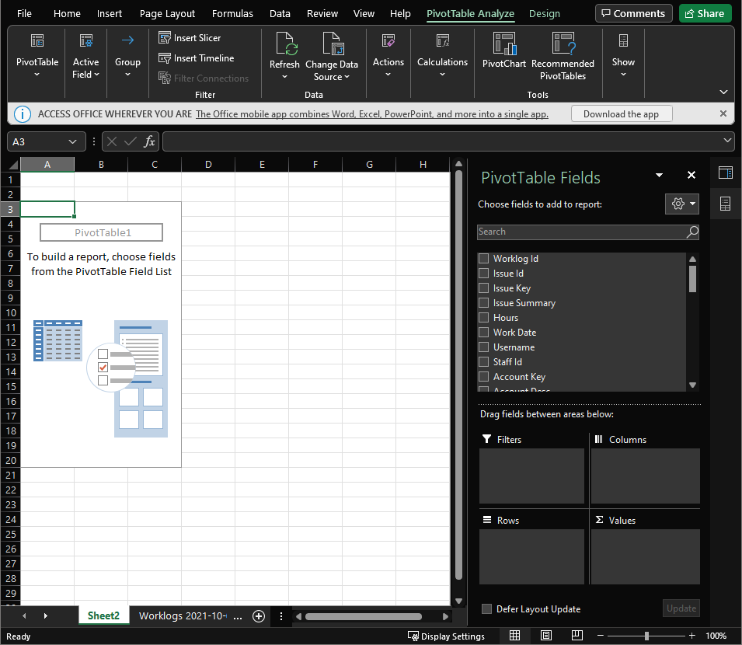
Task: Create a PivotChart
Action: coord(503,53)
